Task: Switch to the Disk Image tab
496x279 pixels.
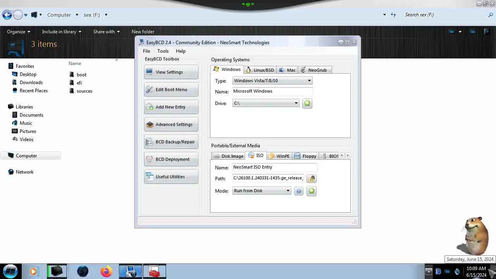Action: tap(228, 156)
